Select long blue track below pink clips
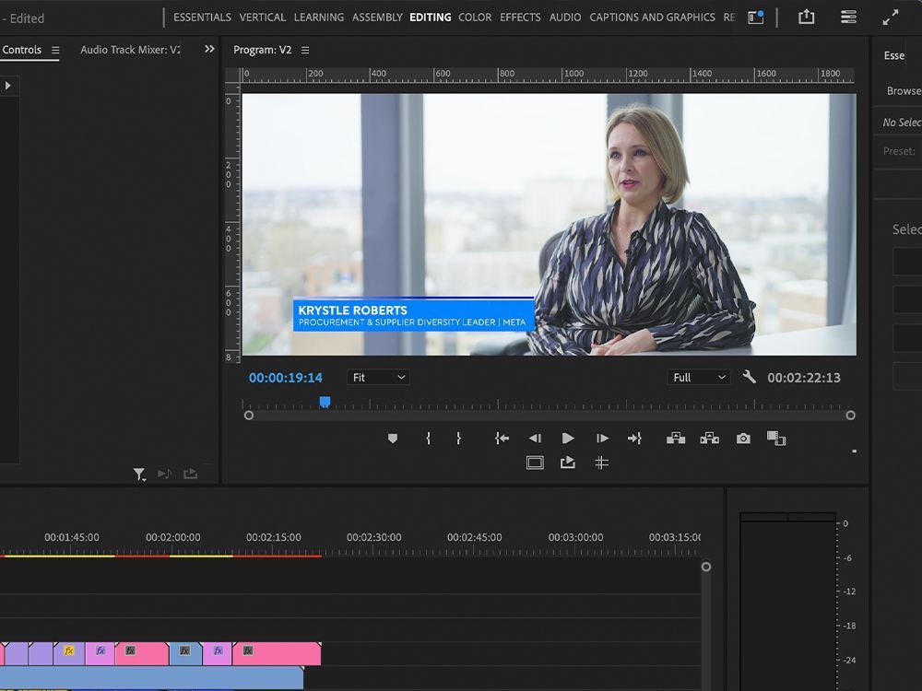The width and height of the screenshot is (922, 691). pos(152,677)
